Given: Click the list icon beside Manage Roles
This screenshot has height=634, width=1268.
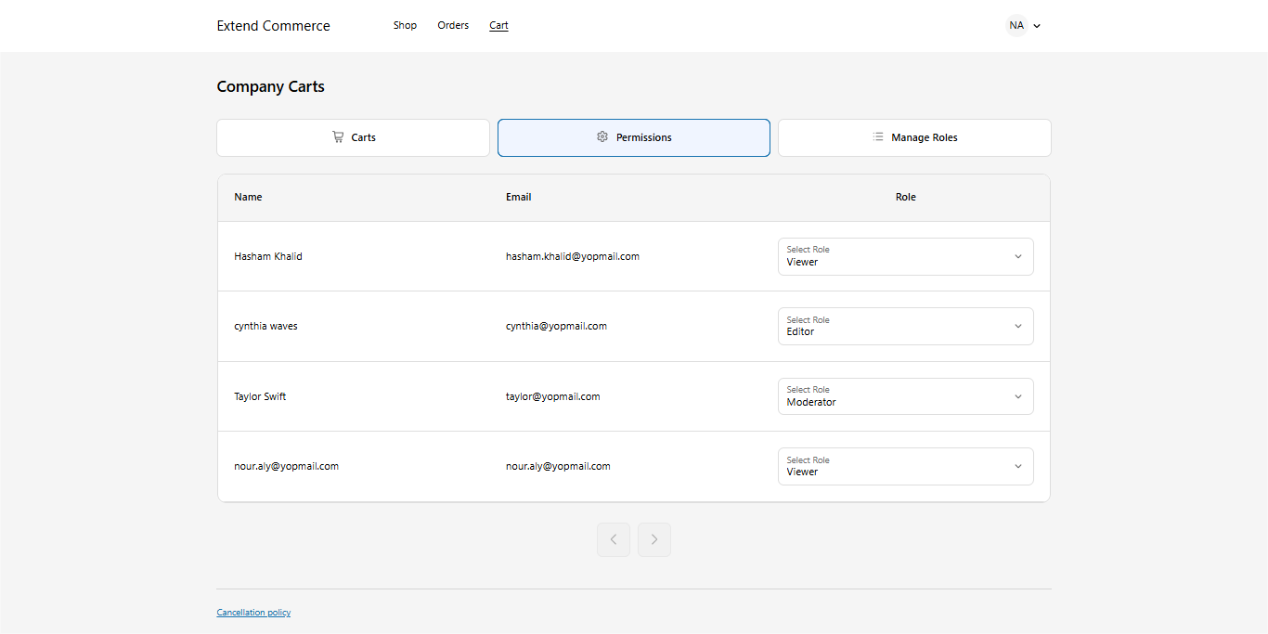Looking at the screenshot, I should 878,137.
